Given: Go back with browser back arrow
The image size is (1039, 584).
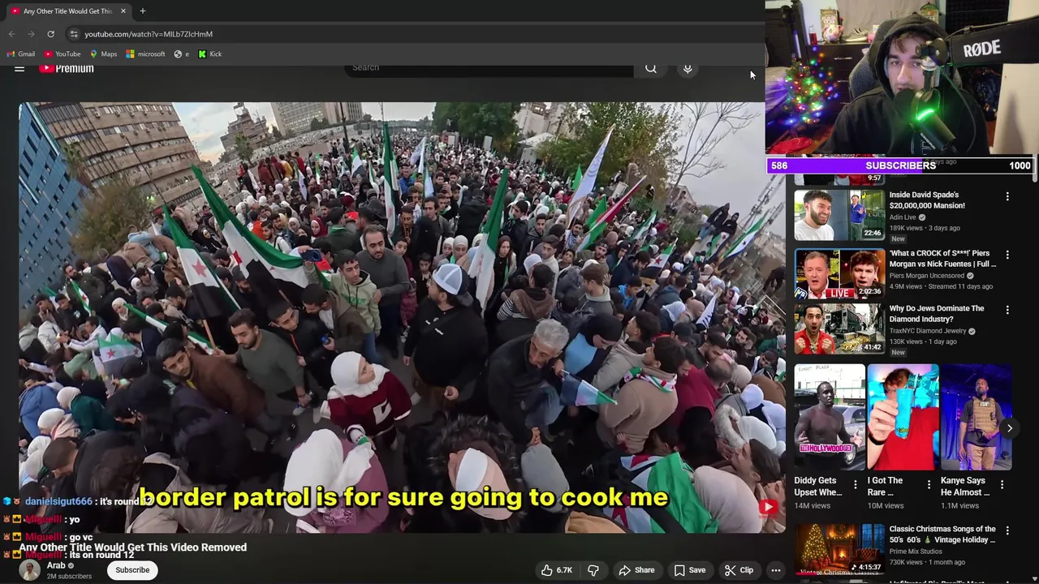Looking at the screenshot, I should coord(11,34).
